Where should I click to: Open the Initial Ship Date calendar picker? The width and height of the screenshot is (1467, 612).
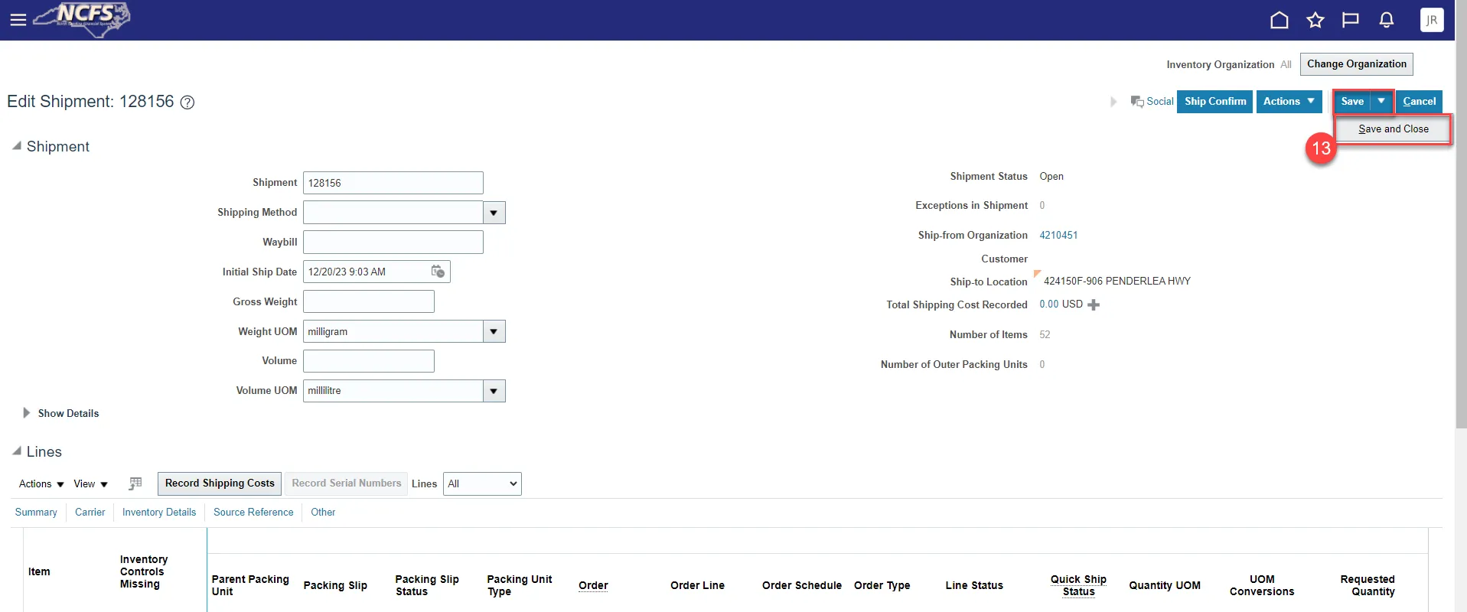[x=438, y=272]
